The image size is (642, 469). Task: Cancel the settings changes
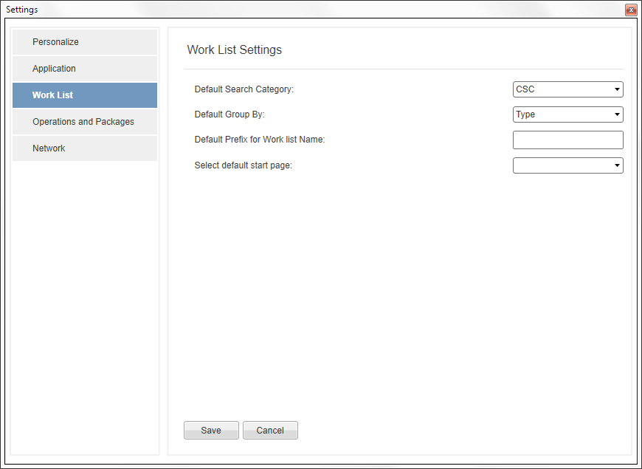pos(270,430)
